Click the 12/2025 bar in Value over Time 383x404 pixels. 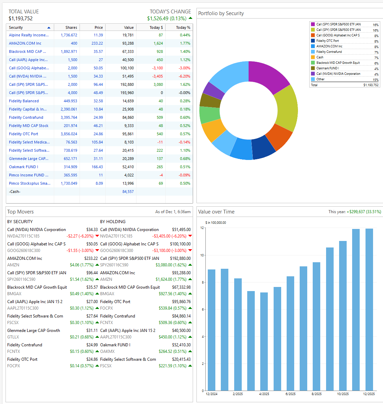pyautogui.click(x=369, y=310)
